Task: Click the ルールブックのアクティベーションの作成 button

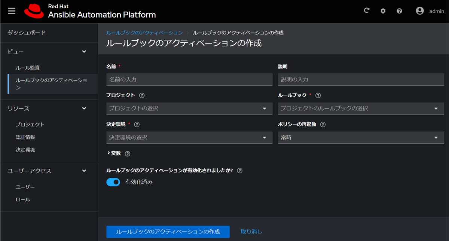Action: click(168, 232)
